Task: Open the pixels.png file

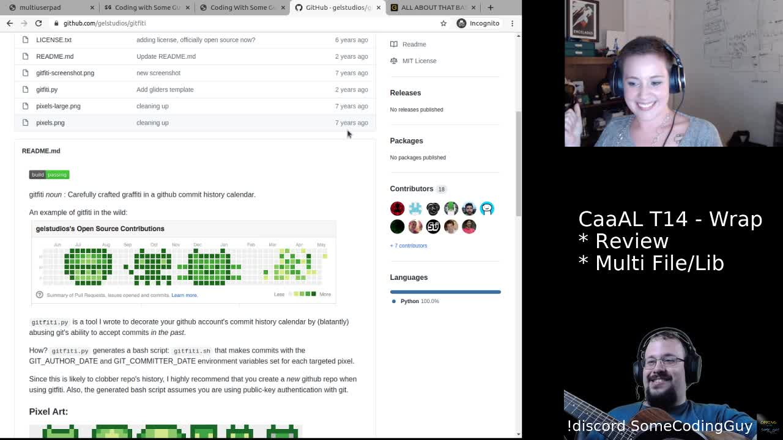Action: pyautogui.click(x=50, y=122)
